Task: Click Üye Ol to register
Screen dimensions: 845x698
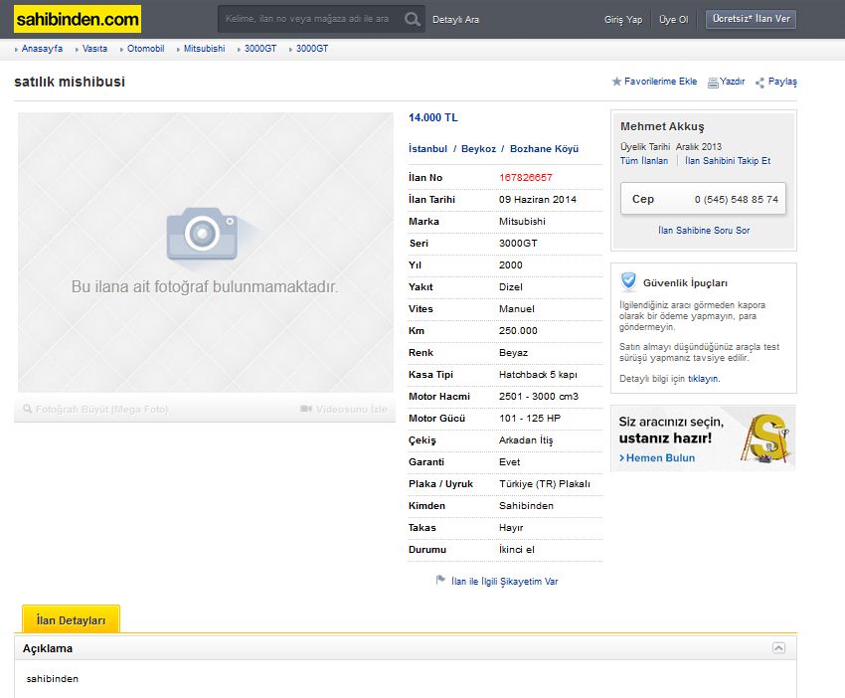Action: (674, 20)
